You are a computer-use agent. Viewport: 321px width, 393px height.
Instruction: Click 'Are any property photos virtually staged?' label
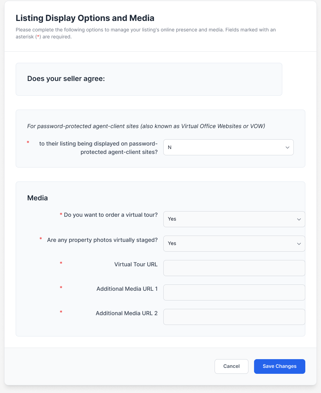[102, 240]
